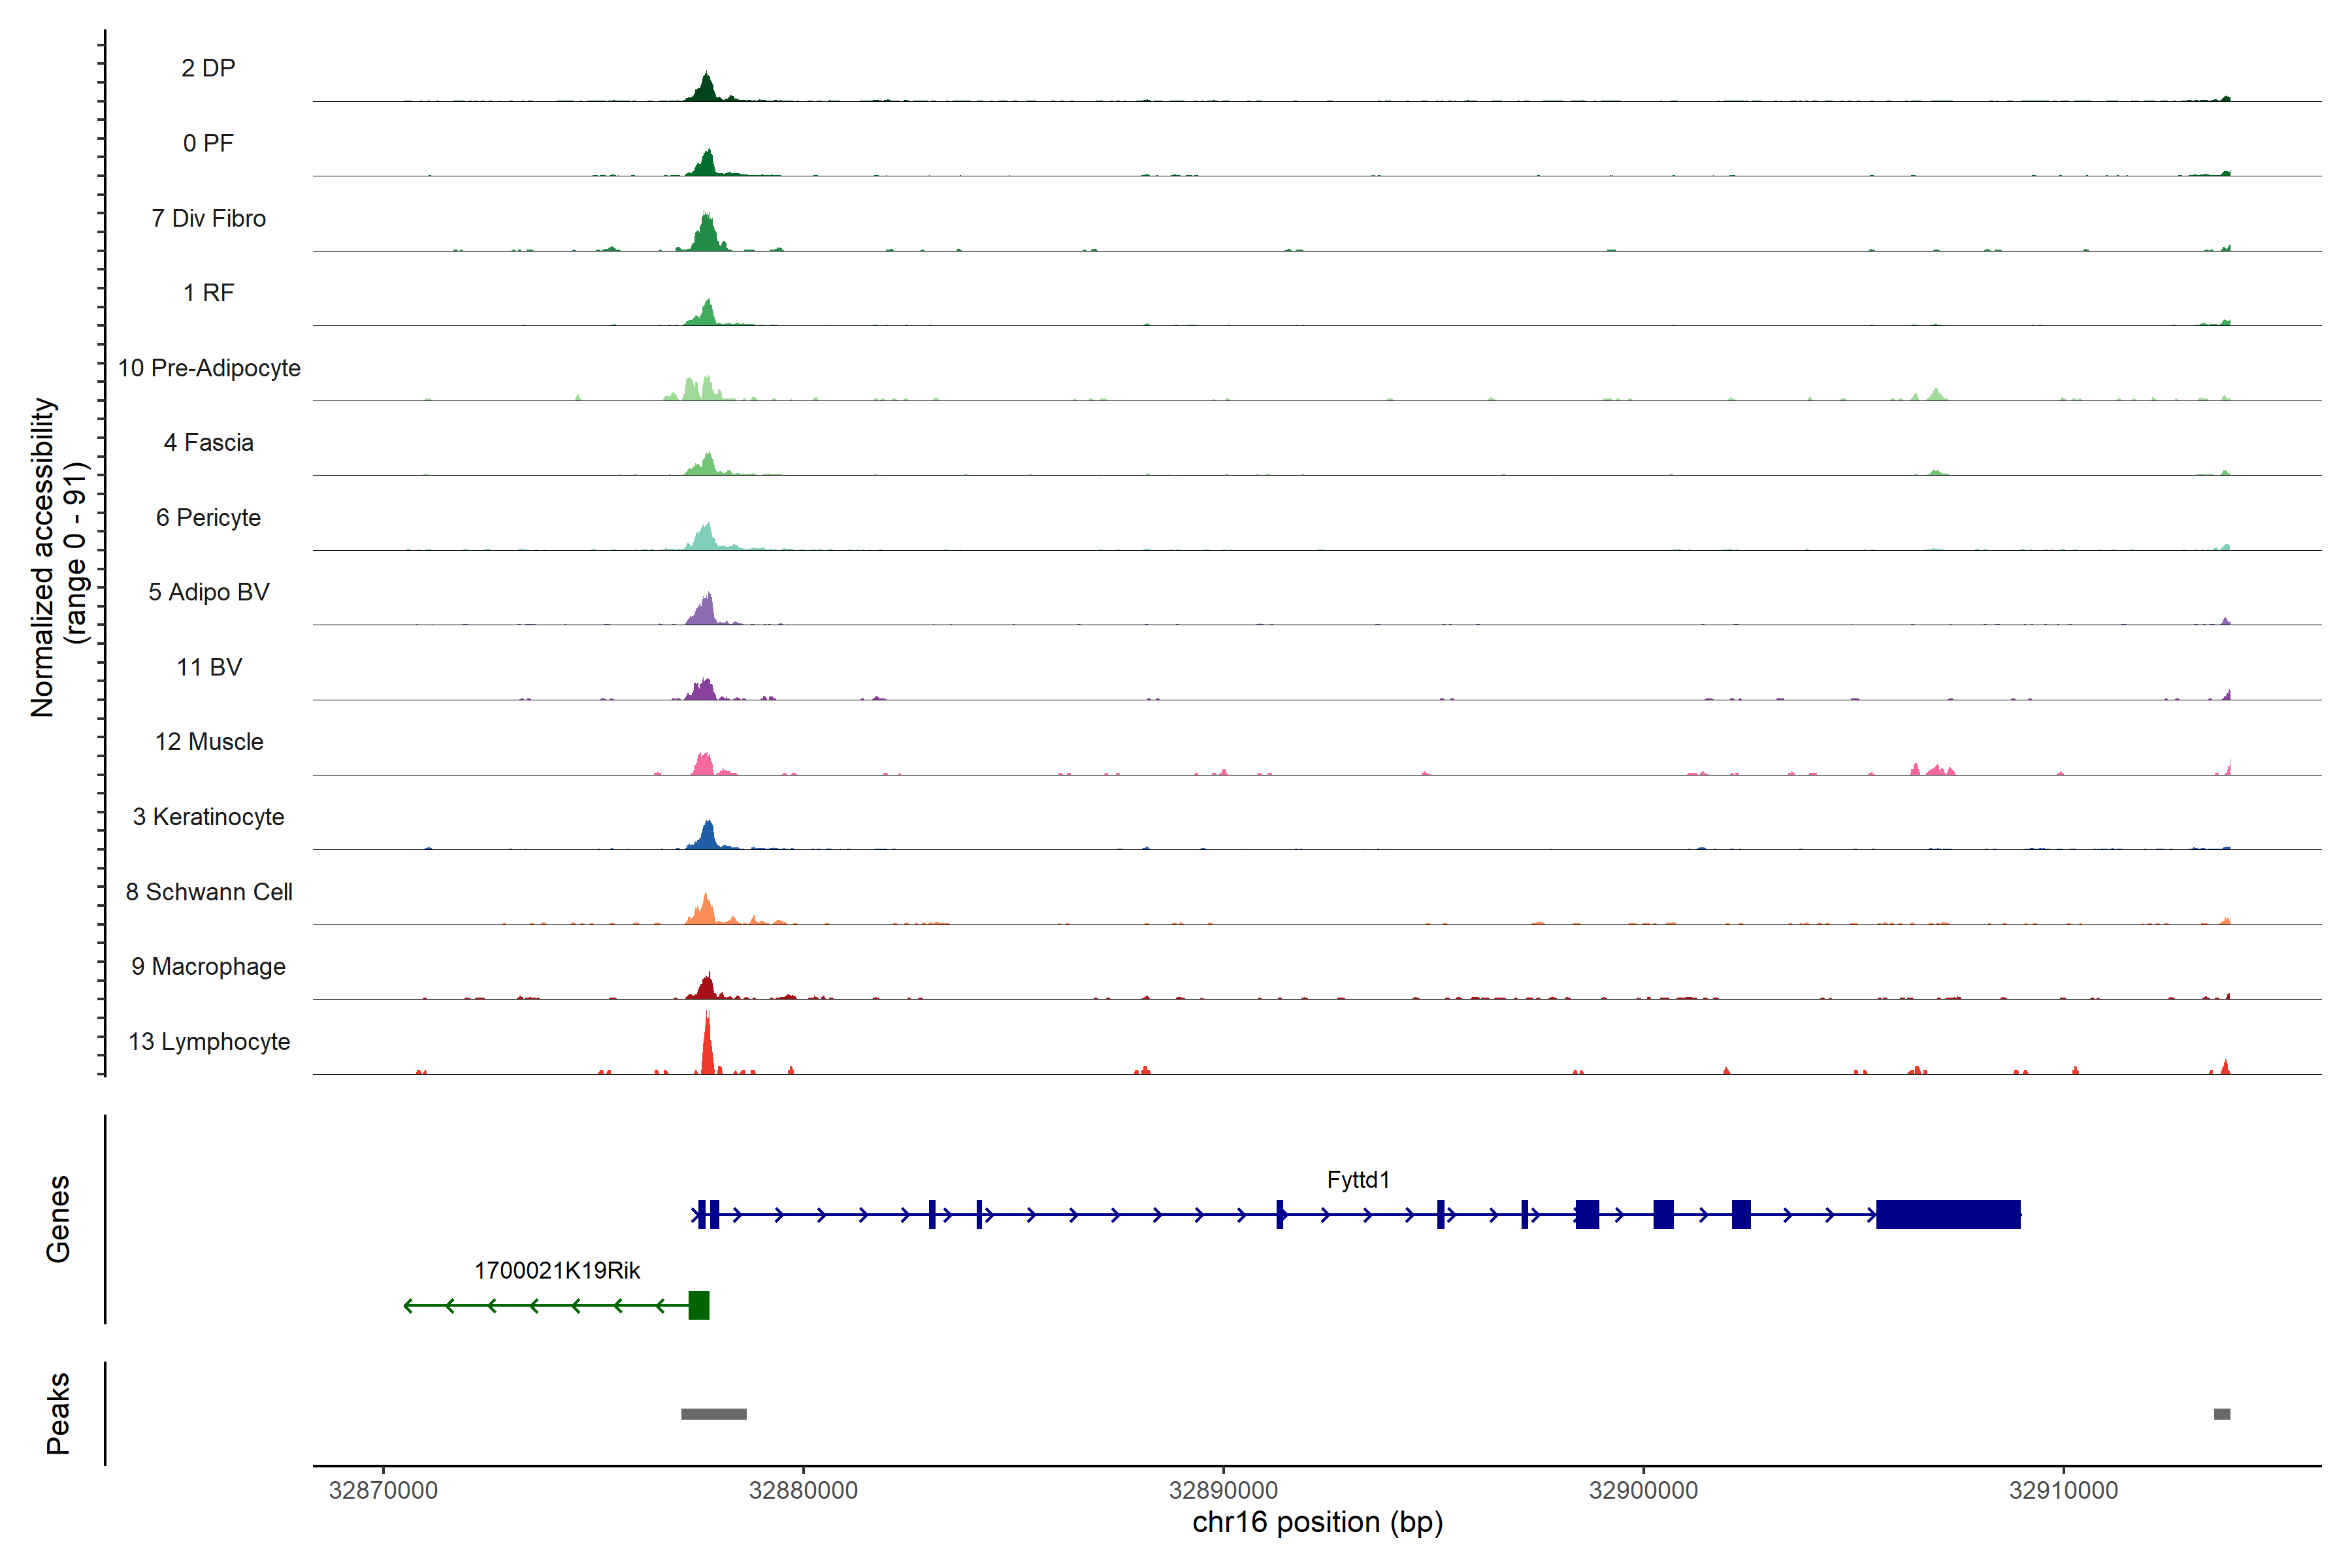Click the 5 Adipo BV purple peak
Screen dimensions: 2352x1568
[x=706, y=612]
